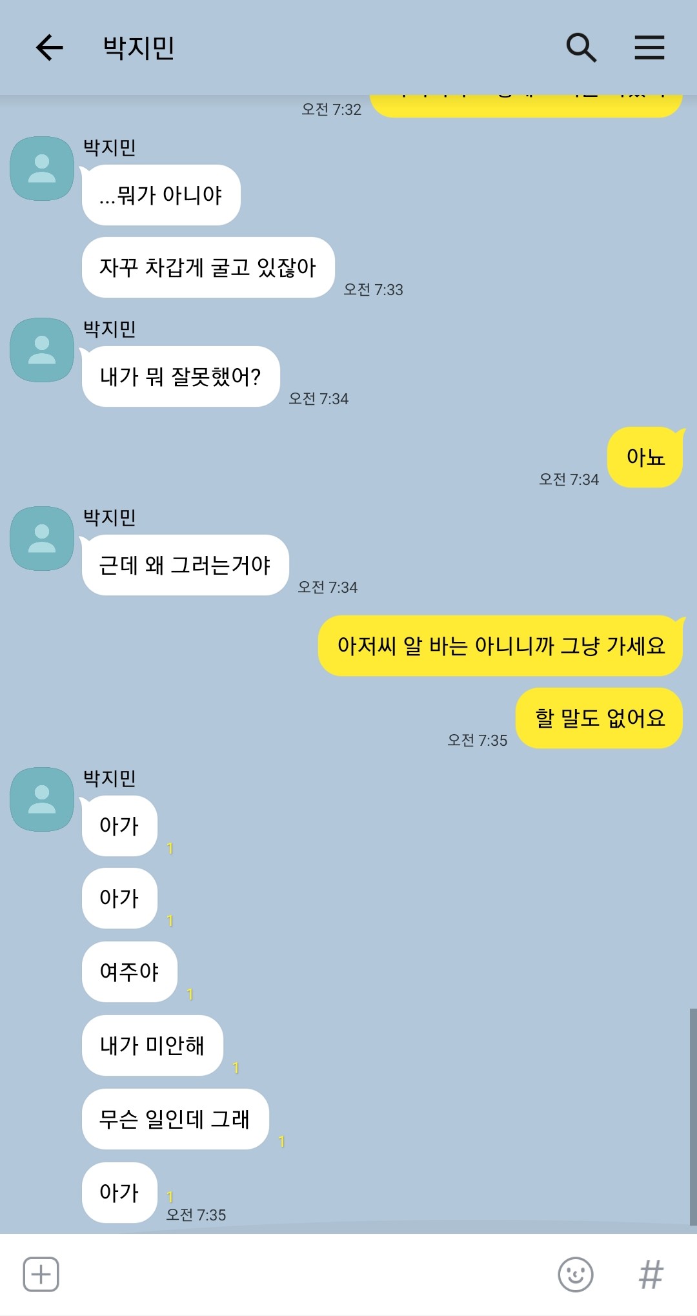Tap profile avatar beside '근데 왜 그러는거야'
The width and height of the screenshot is (697, 1316).
(42, 539)
